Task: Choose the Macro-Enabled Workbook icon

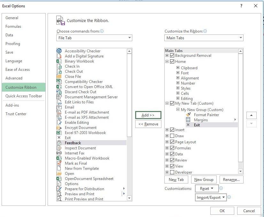Action: 59,158
